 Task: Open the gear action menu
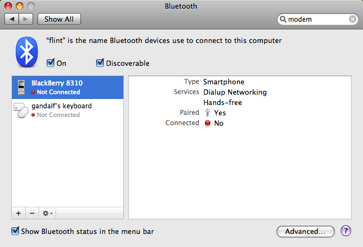pyautogui.click(x=47, y=213)
